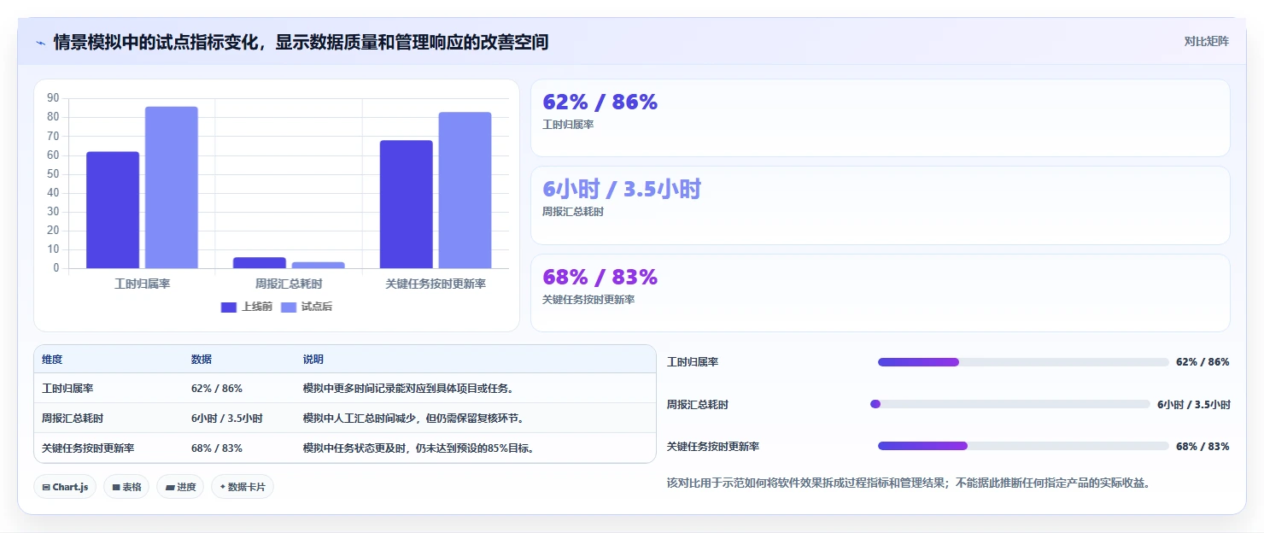Click the 68% / 83% value beside progress bar
This screenshot has width=1264, height=533.
1203,446
